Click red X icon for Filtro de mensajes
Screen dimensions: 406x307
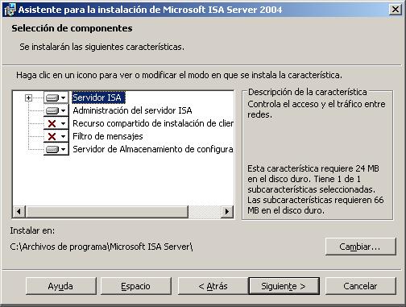pyautogui.click(x=52, y=136)
